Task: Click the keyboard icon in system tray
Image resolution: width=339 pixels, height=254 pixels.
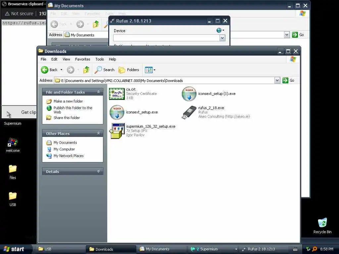Action: click(295, 249)
